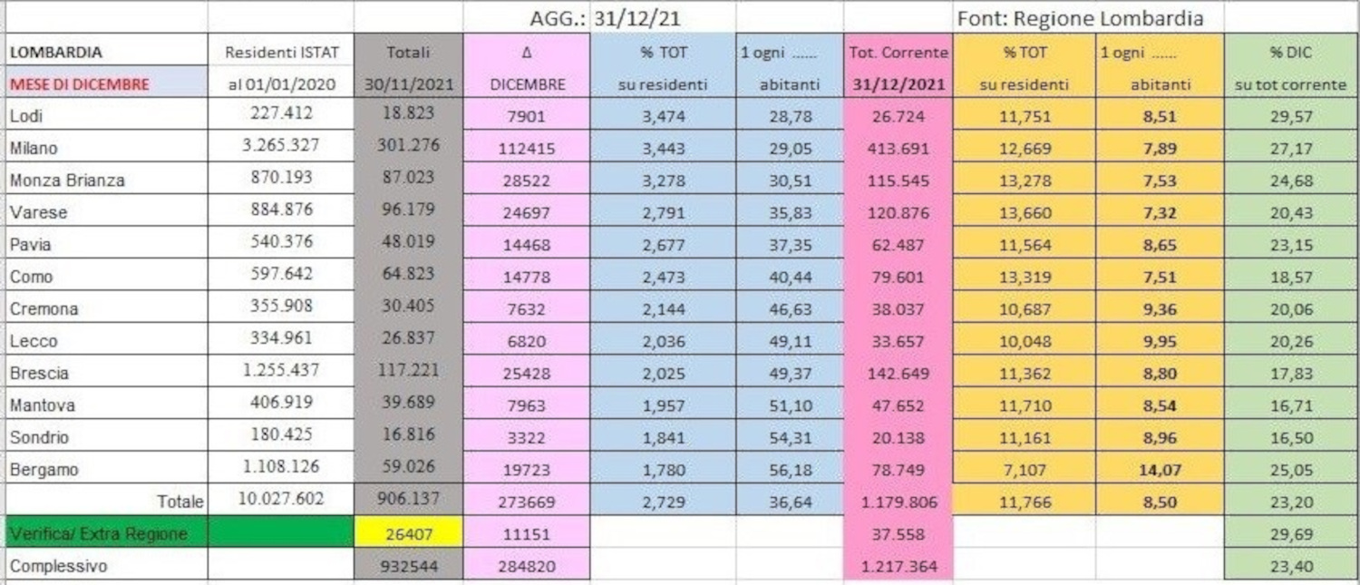Select the LOMBARDIA header cell
1360x585 pixels.
[x=56, y=53]
